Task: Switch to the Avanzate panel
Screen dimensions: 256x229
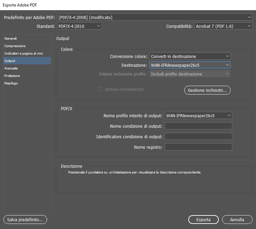Action: [x=27, y=68]
